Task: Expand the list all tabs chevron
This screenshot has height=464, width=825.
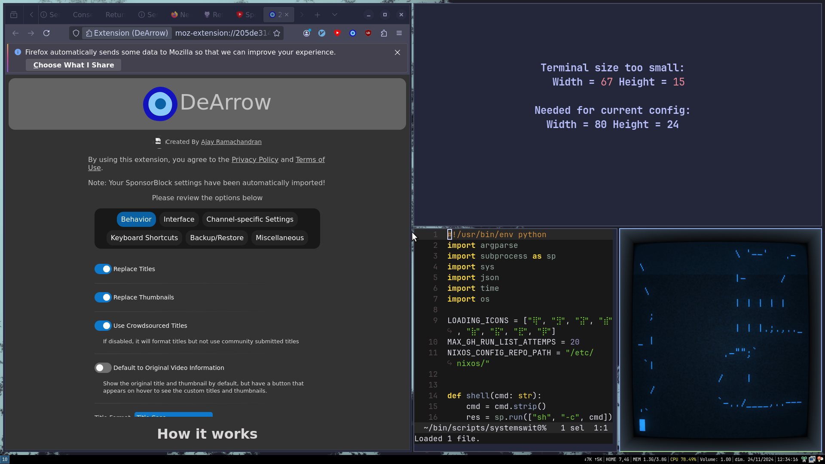Action: [x=335, y=15]
